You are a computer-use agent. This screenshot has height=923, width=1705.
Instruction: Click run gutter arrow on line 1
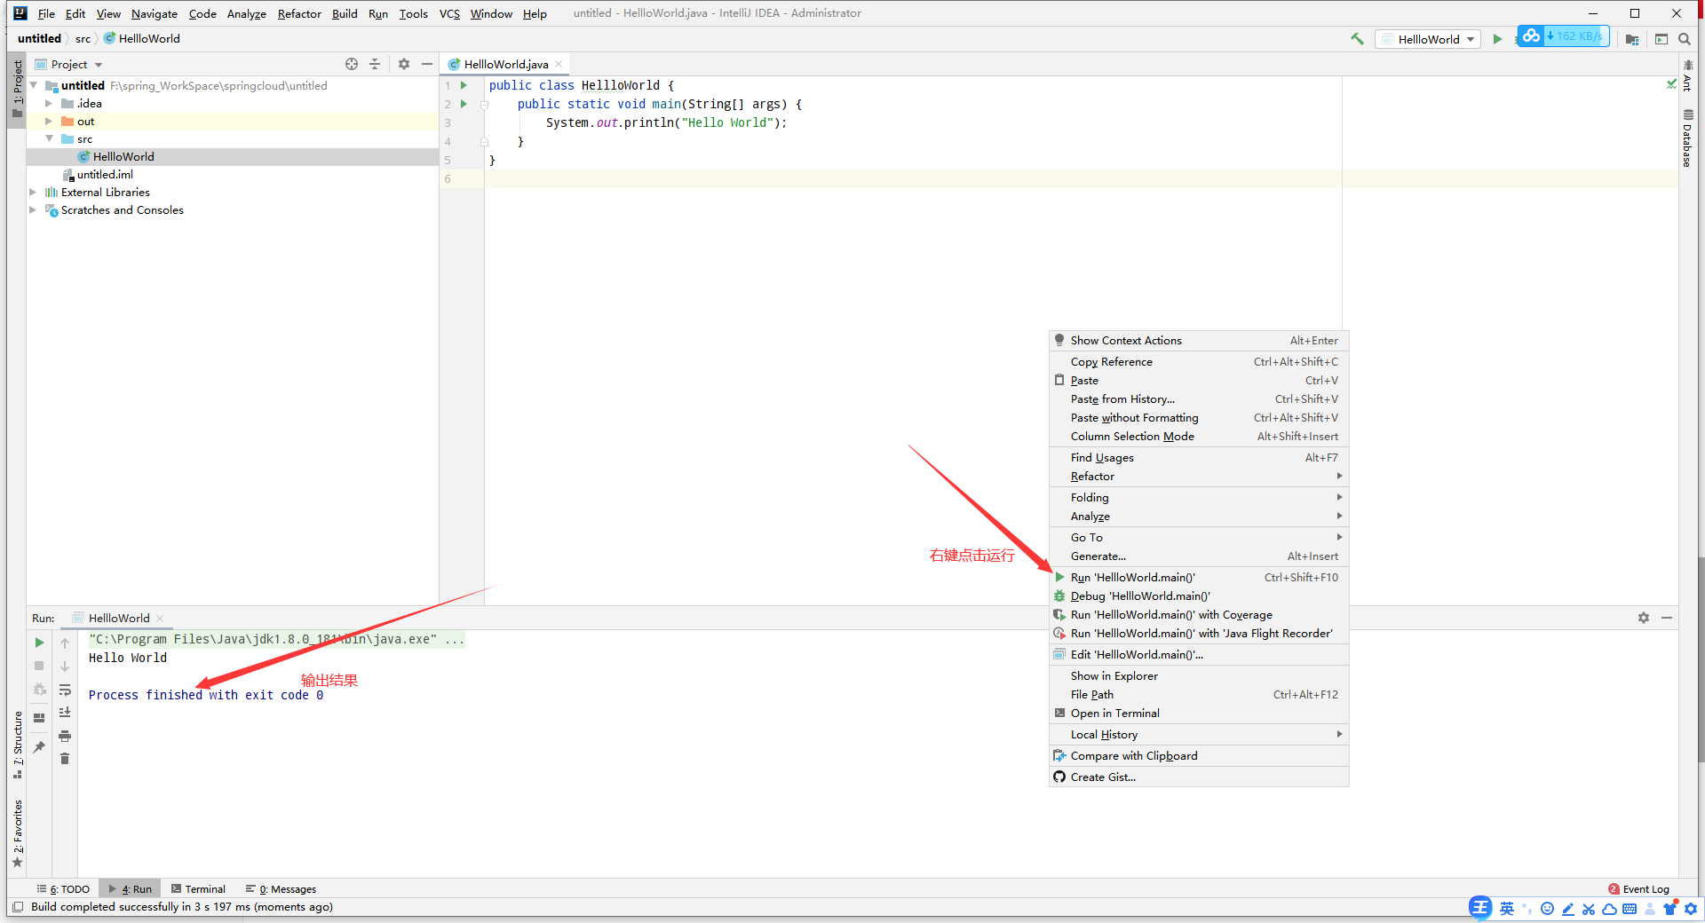click(x=464, y=85)
